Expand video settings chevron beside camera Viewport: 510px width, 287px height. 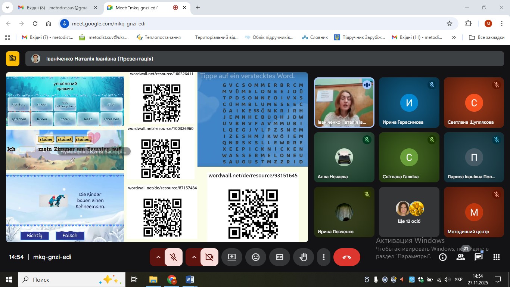194,257
